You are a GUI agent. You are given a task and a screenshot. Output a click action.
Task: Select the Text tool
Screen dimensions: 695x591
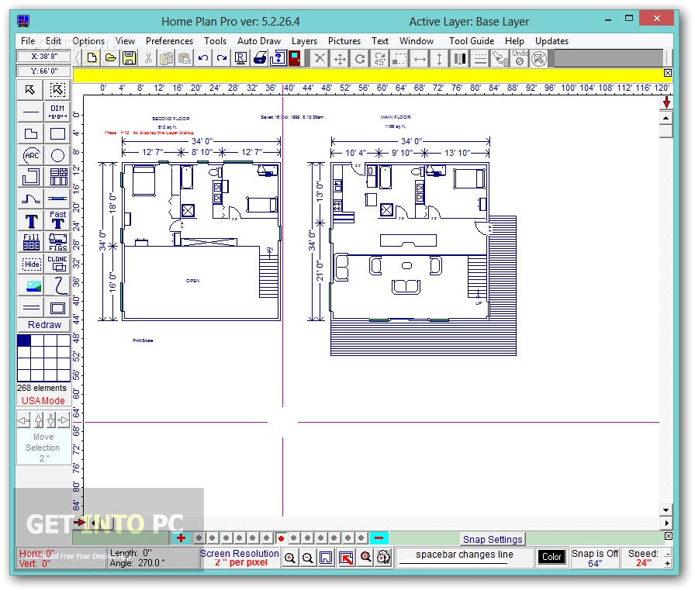pyautogui.click(x=30, y=221)
